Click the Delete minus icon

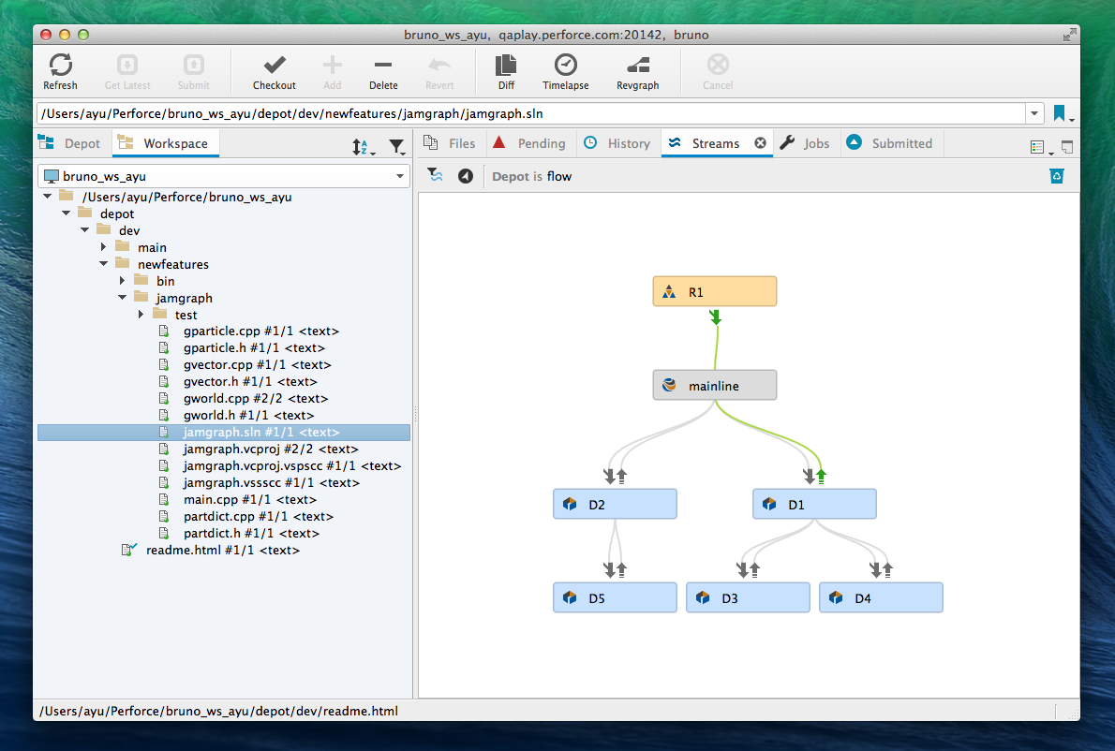383,65
